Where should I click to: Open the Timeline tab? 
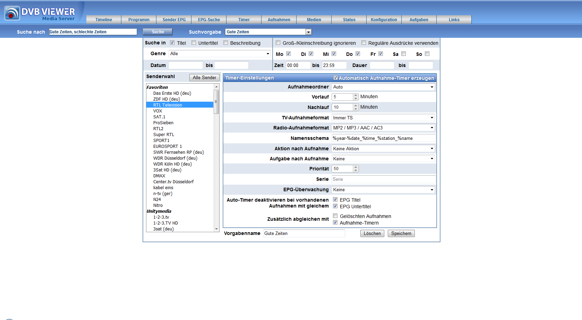point(104,20)
